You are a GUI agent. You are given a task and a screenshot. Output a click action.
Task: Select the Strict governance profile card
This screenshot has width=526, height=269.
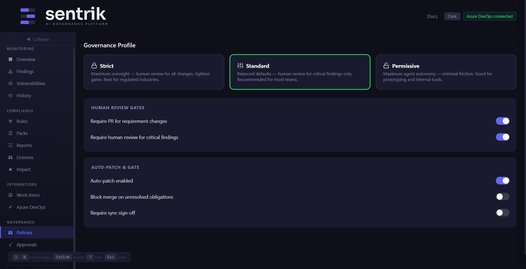click(154, 72)
